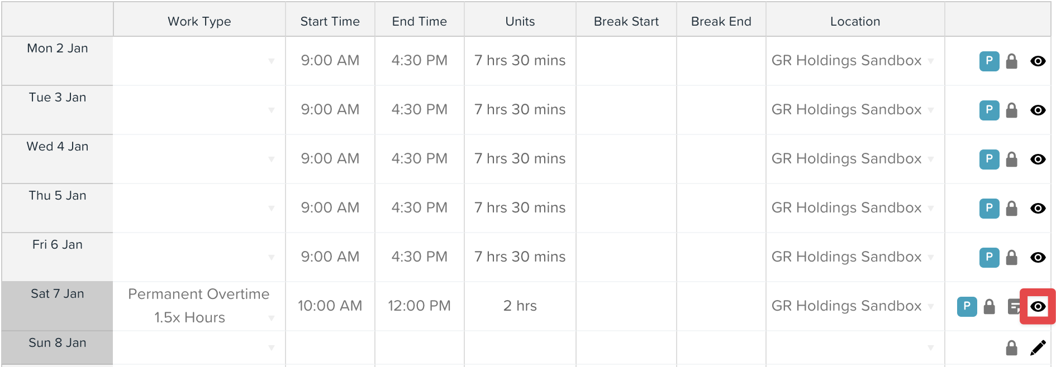Click the blue P badge for Sat 7 Jan
Image resolution: width=1056 pixels, height=367 pixels.
[x=967, y=306]
